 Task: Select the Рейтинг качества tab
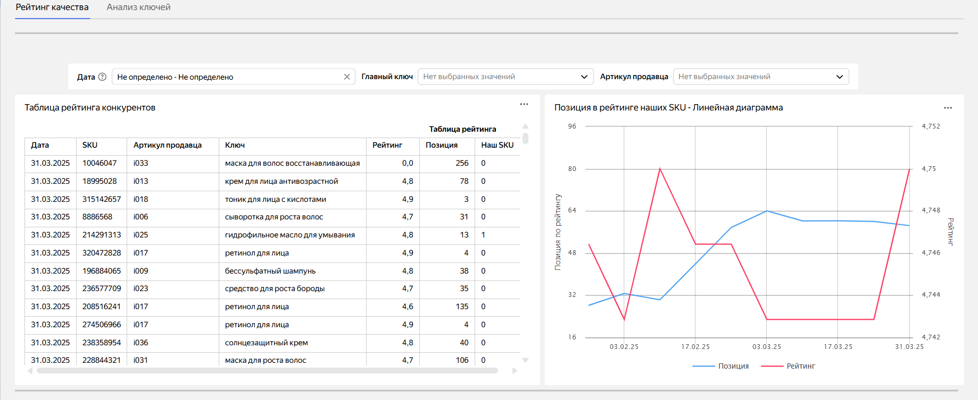[x=52, y=7]
